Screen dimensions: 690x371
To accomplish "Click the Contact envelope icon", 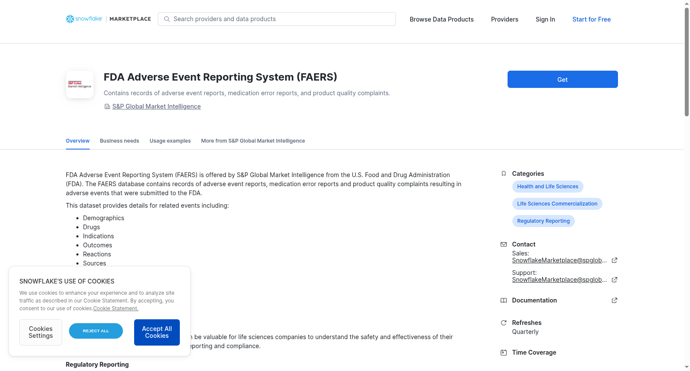I will point(504,244).
